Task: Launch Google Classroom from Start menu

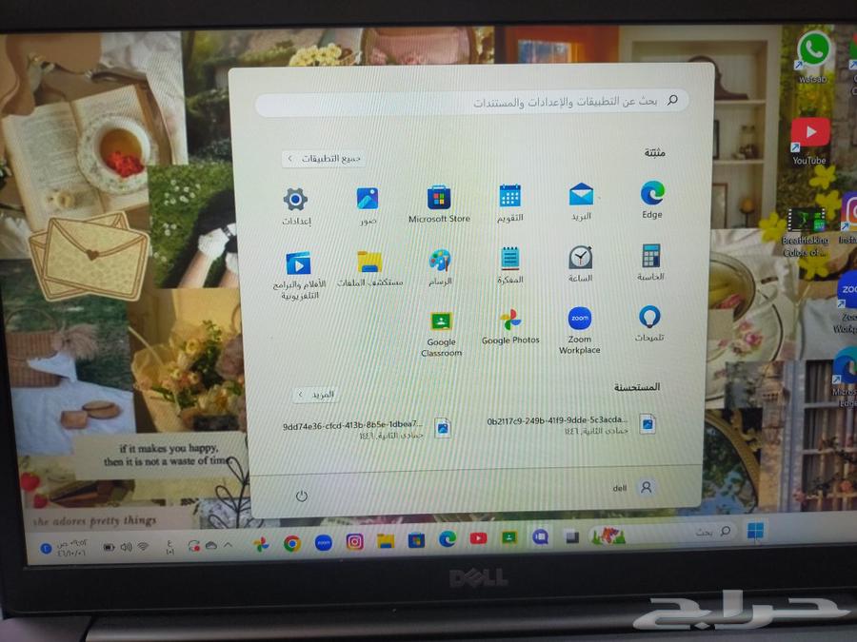Action: pyautogui.click(x=441, y=334)
